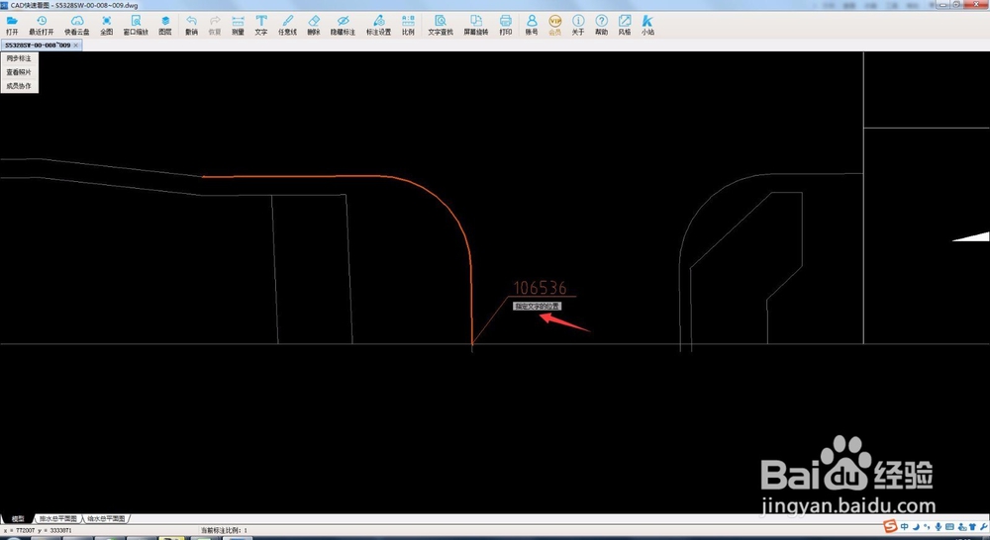
Task: Choose 同步标注 from the side menu
Action: click(19, 58)
